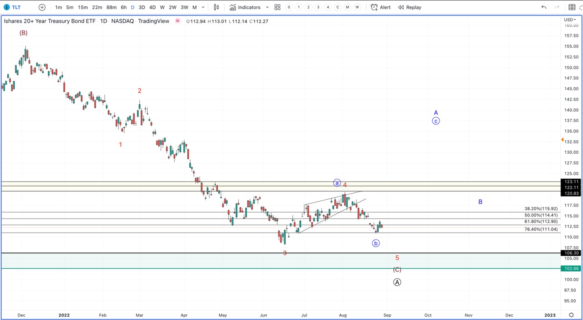The height and width of the screenshot is (320, 583).
Task: Click the circled 1 toolbar button
Action: (299, 7)
